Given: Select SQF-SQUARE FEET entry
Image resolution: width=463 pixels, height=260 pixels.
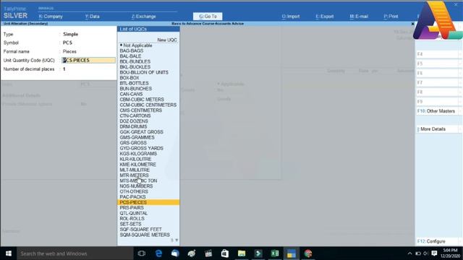Looking at the screenshot, I should coord(140,230).
